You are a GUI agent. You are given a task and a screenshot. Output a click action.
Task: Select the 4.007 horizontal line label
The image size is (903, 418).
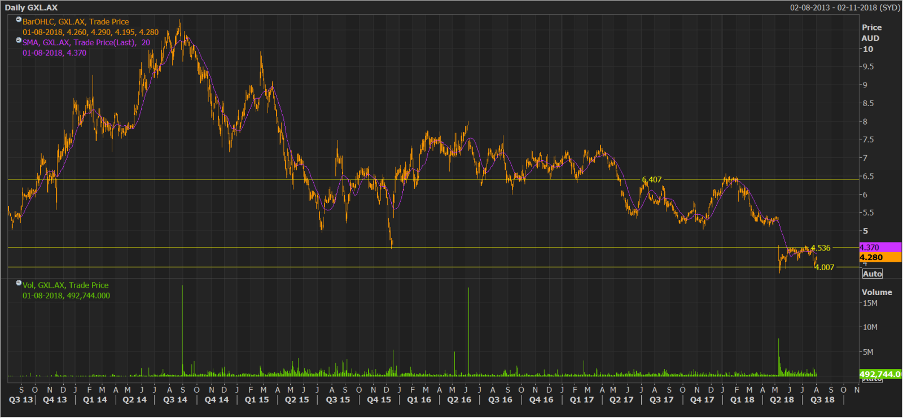[824, 267]
